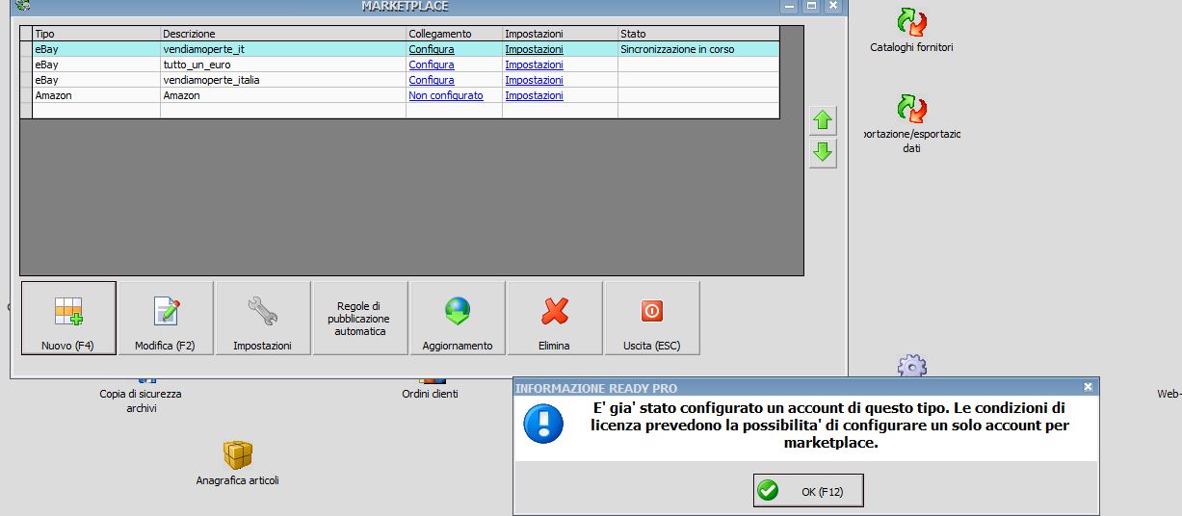Click the Collegamento column header

click(454, 34)
